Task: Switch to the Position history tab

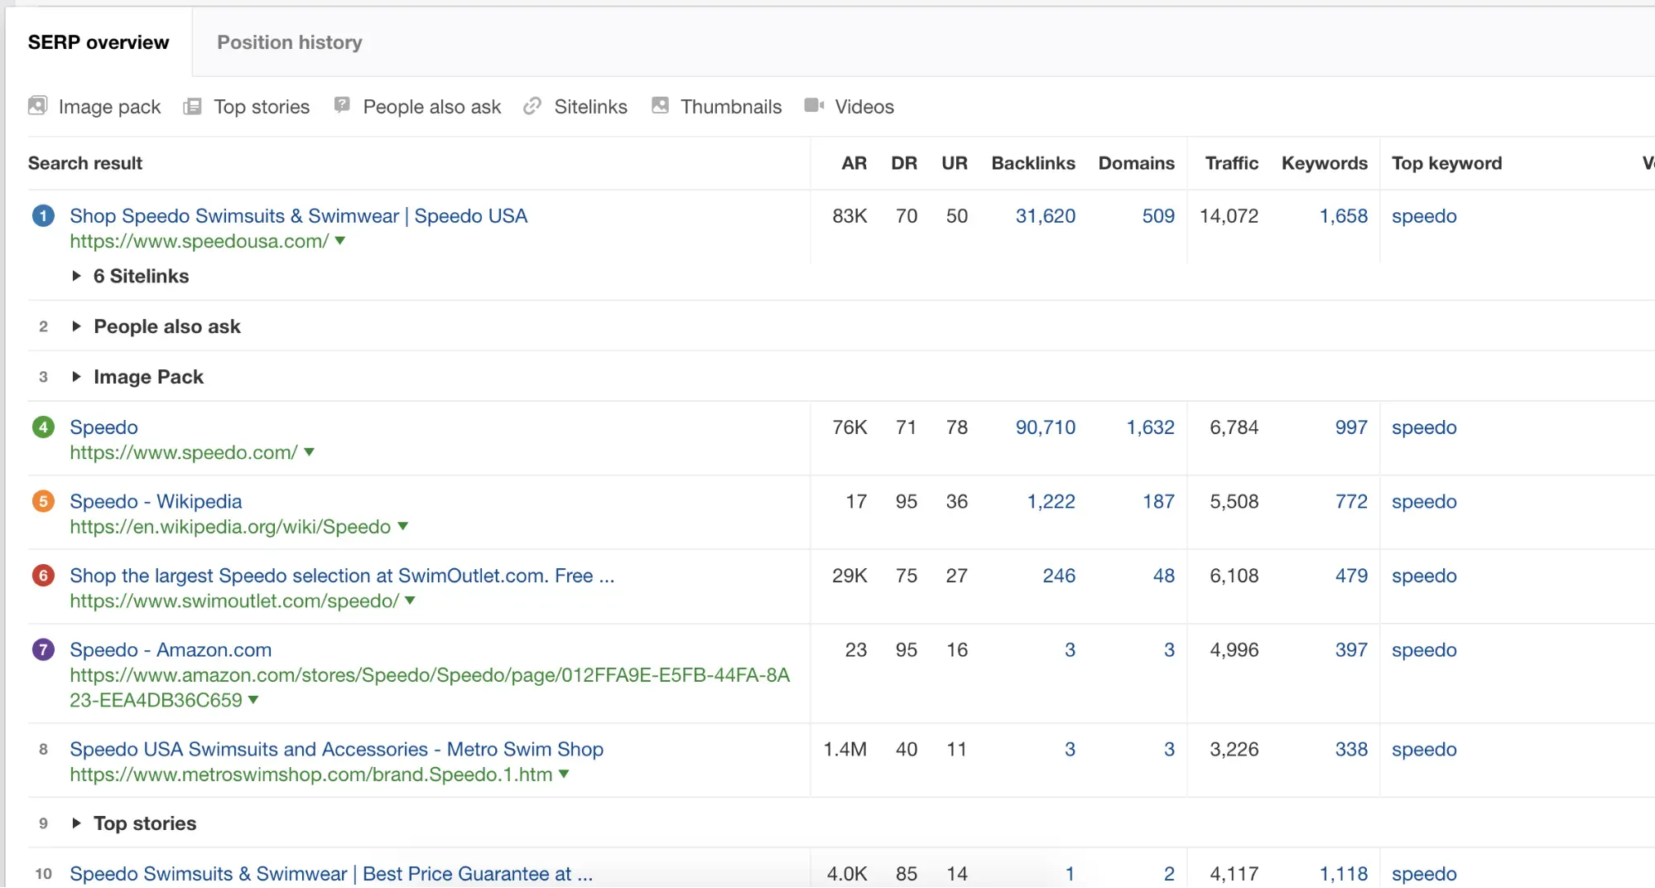Action: [x=289, y=42]
